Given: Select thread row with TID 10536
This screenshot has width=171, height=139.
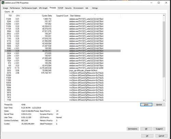Looking at the screenshot, I should (63, 83).
